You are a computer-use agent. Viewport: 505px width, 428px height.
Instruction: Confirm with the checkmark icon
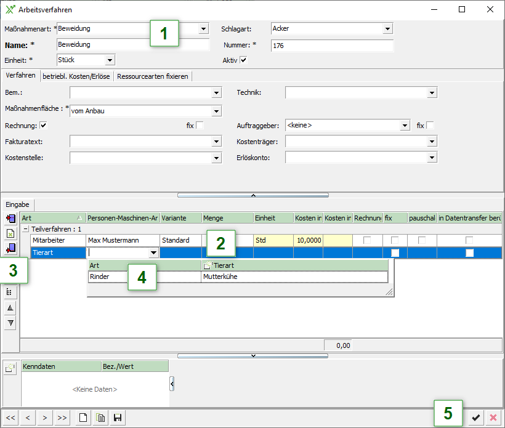click(475, 418)
